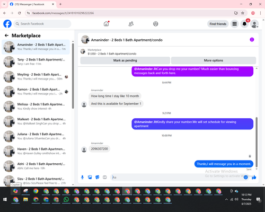The height and width of the screenshot is (212, 265).
Task: Open the Friends icon in top navigation
Action: (131, 24)
